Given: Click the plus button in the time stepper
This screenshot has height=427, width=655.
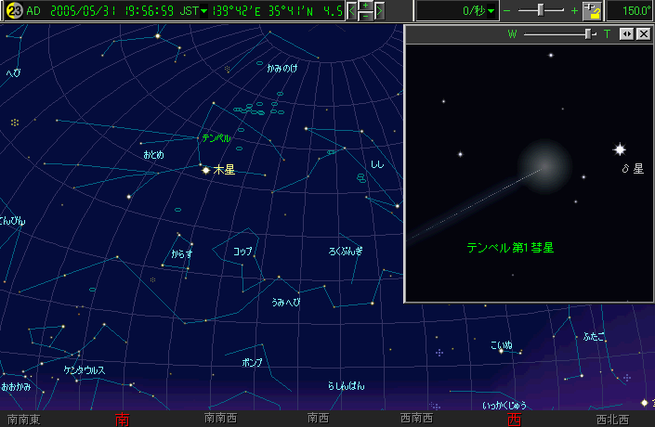Looking at the screenshot, I should (366, 6).
